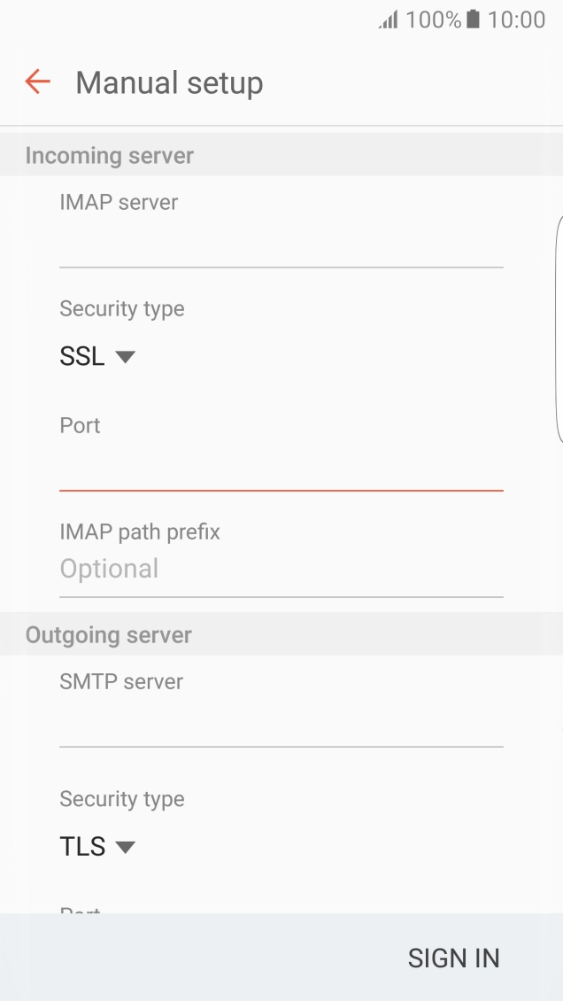Select the TLS security type value

click(x=82, y=847)
